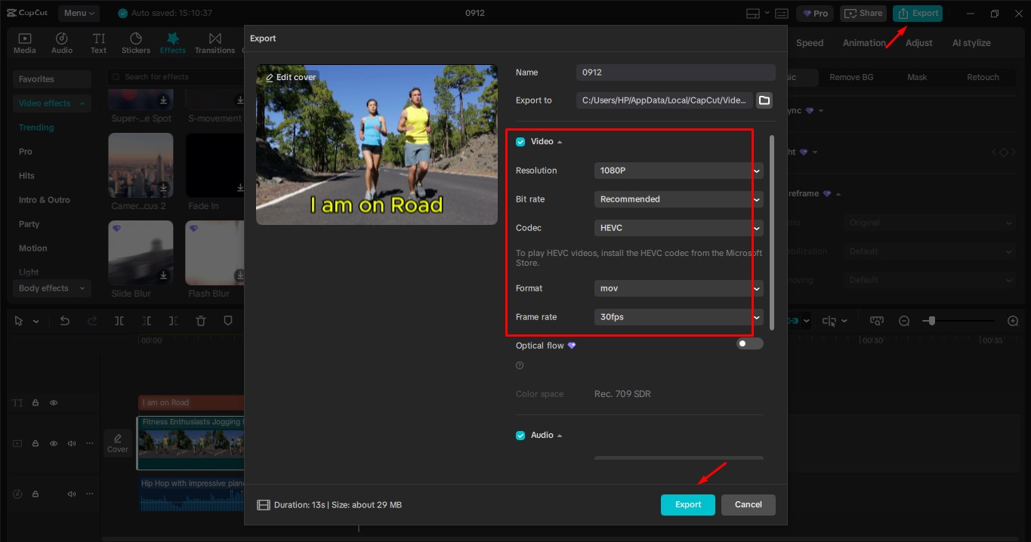Open the Resolution dropdown
Viewport: 1031px width, 542px height.
click(x=678, y=170)
